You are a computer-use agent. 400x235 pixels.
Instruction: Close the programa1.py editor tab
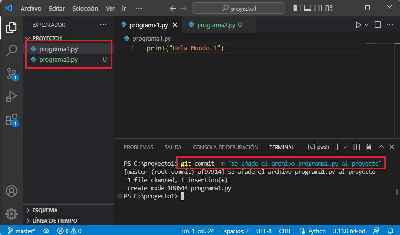pyautogui.click(x=175, y=25)
